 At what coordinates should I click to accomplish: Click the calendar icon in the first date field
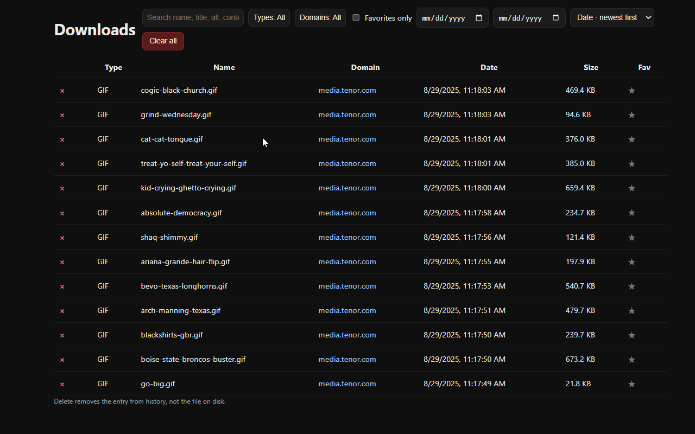click(x=479, y=18)
